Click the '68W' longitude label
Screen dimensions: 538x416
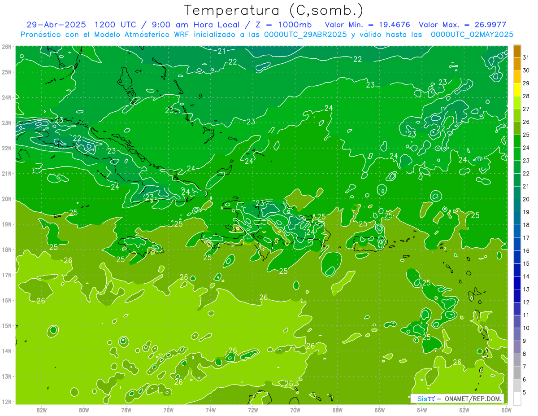point(338,410)
